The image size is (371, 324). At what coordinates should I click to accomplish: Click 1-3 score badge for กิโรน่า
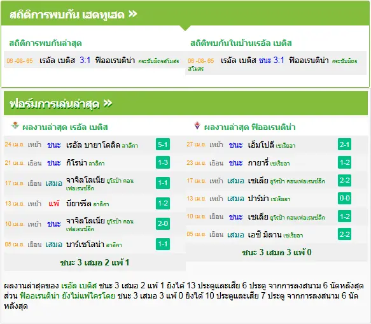pyautogui.click(x=163, y=162)
